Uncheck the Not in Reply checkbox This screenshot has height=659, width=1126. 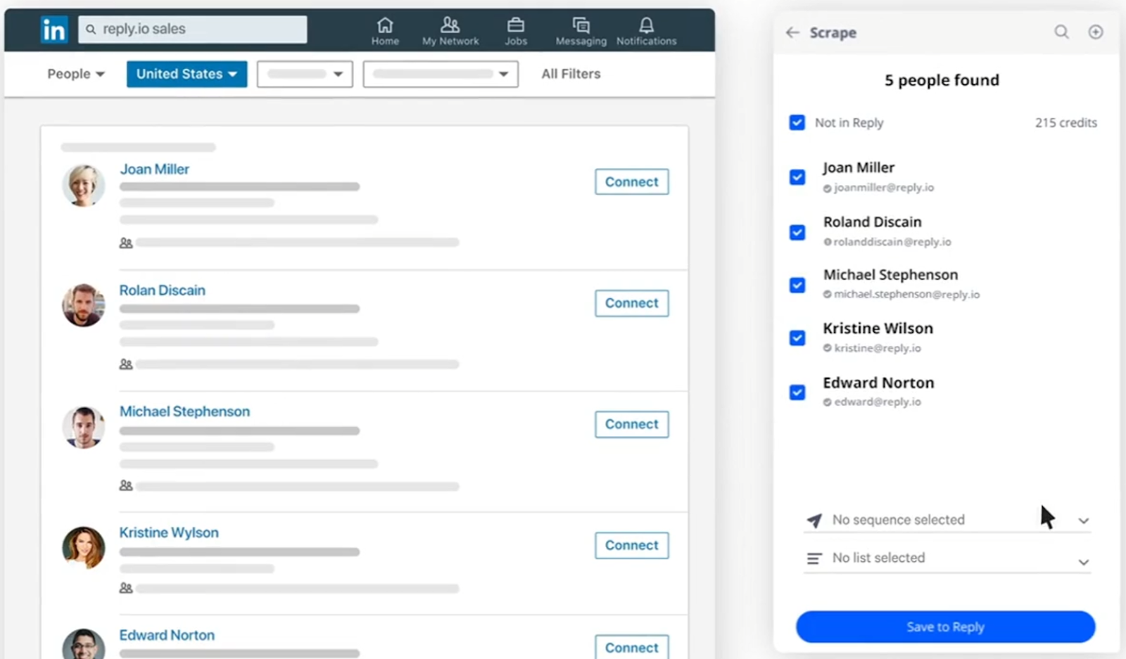pyautogui.click(x=797, y=122)
